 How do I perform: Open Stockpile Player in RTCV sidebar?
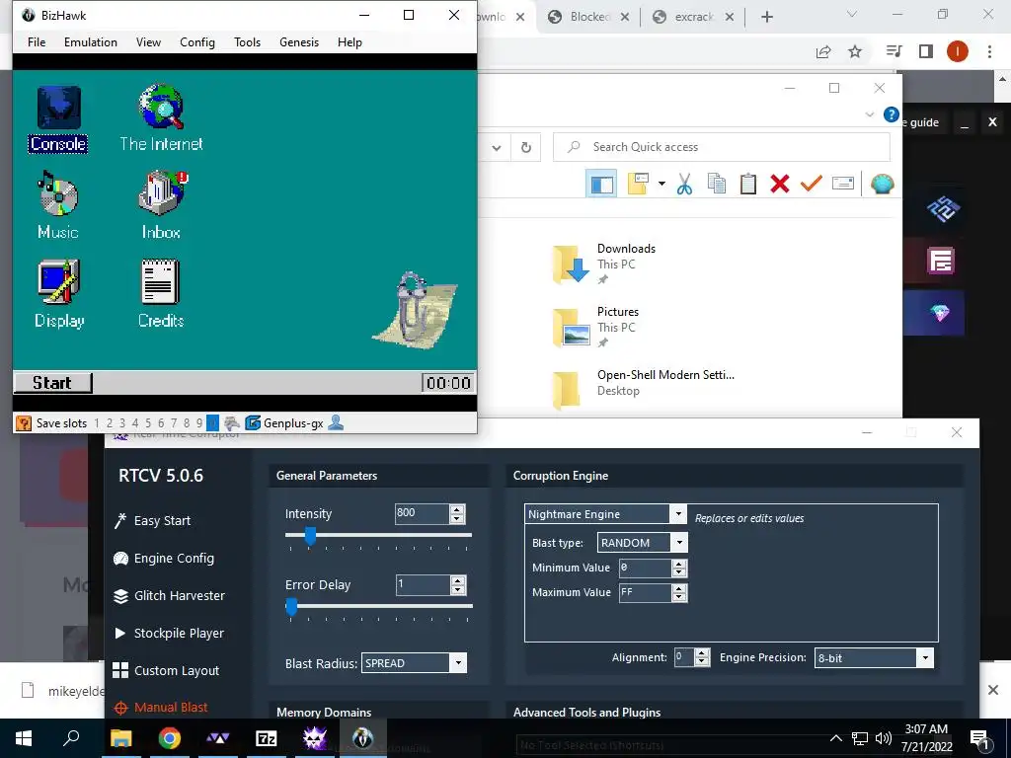click(x=169, y=633)
